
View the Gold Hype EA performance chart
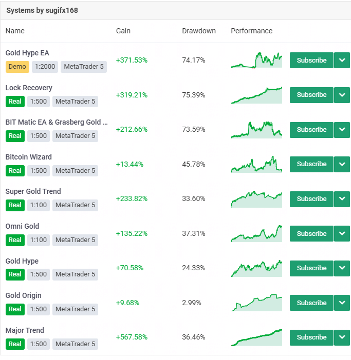256,60
